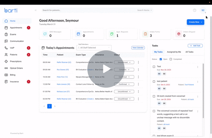This screenshot has width=212, height=138.
Task: Open patient Peter Pan (13) link
Action: 62,77
